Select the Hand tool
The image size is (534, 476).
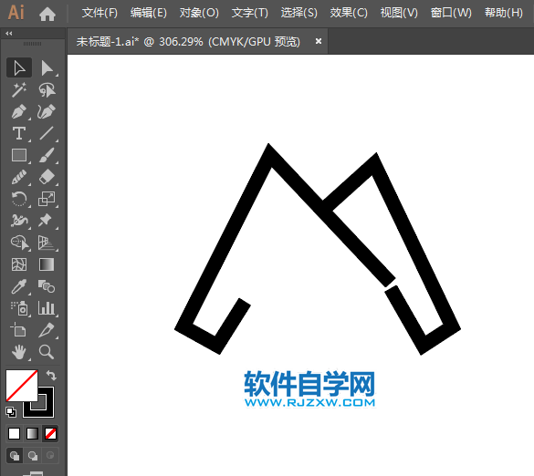pos(19,352)
